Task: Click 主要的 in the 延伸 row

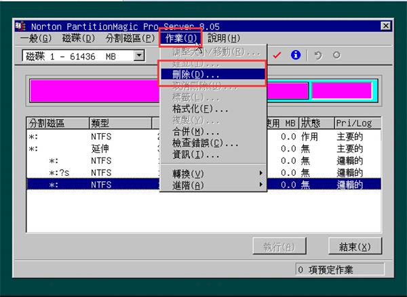Action: pos(349,149)
